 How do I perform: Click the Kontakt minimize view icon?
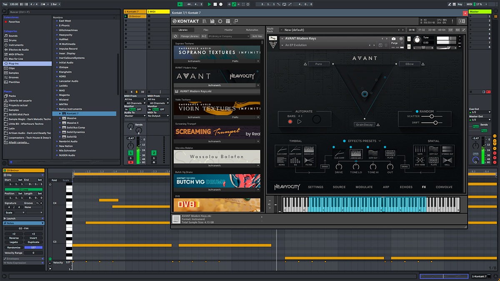[236, 21]
